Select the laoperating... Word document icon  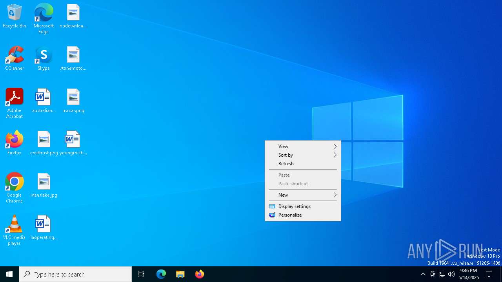(x=44, y=228)
